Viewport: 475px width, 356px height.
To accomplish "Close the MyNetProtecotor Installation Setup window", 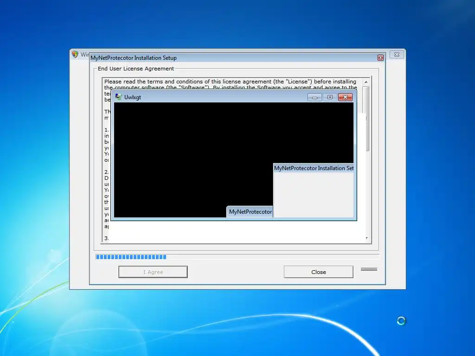I will coord(380,58).
